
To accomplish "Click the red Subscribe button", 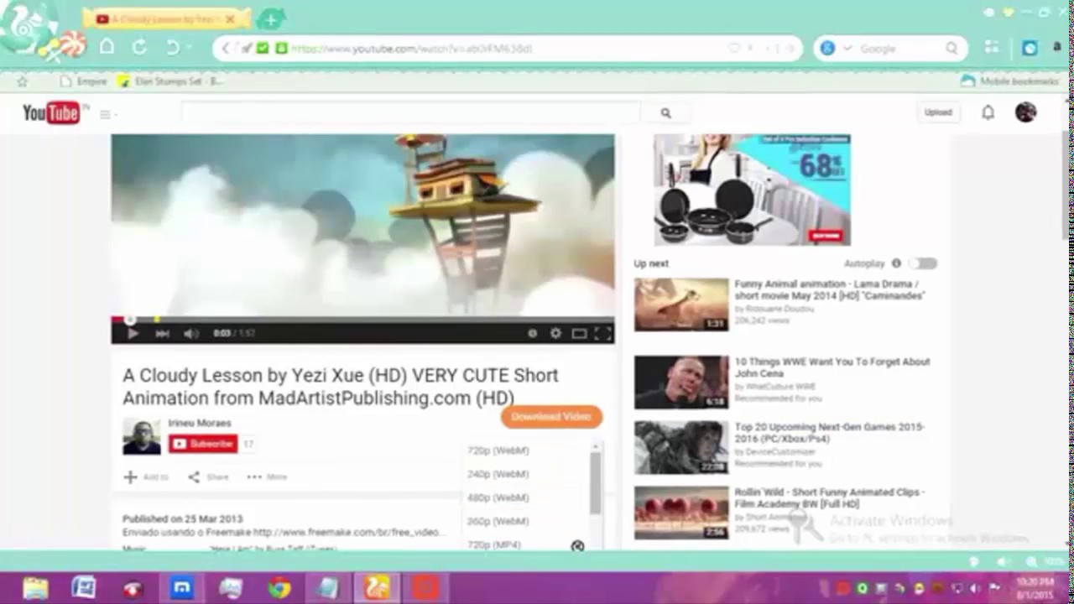I will point(203,444).
